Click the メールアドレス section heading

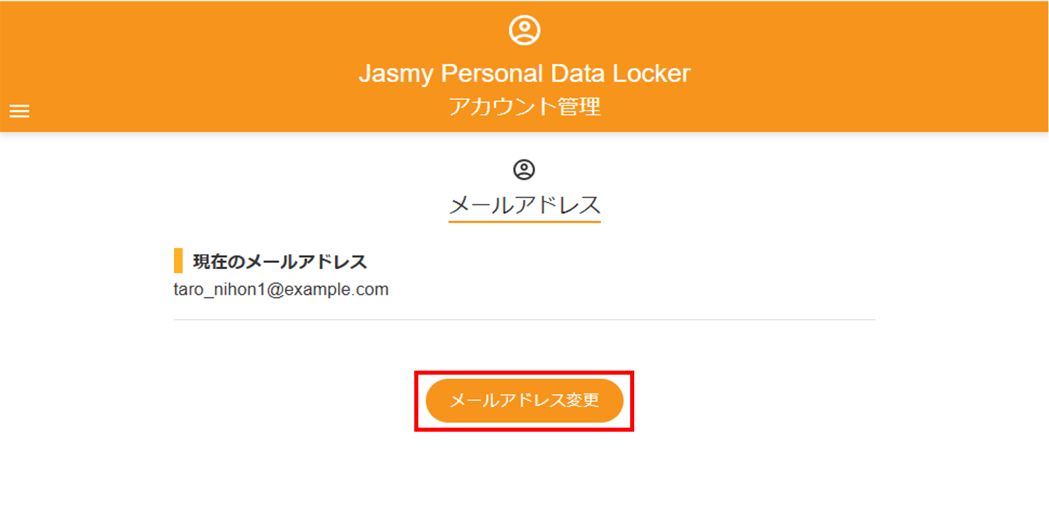coord(524,204)
